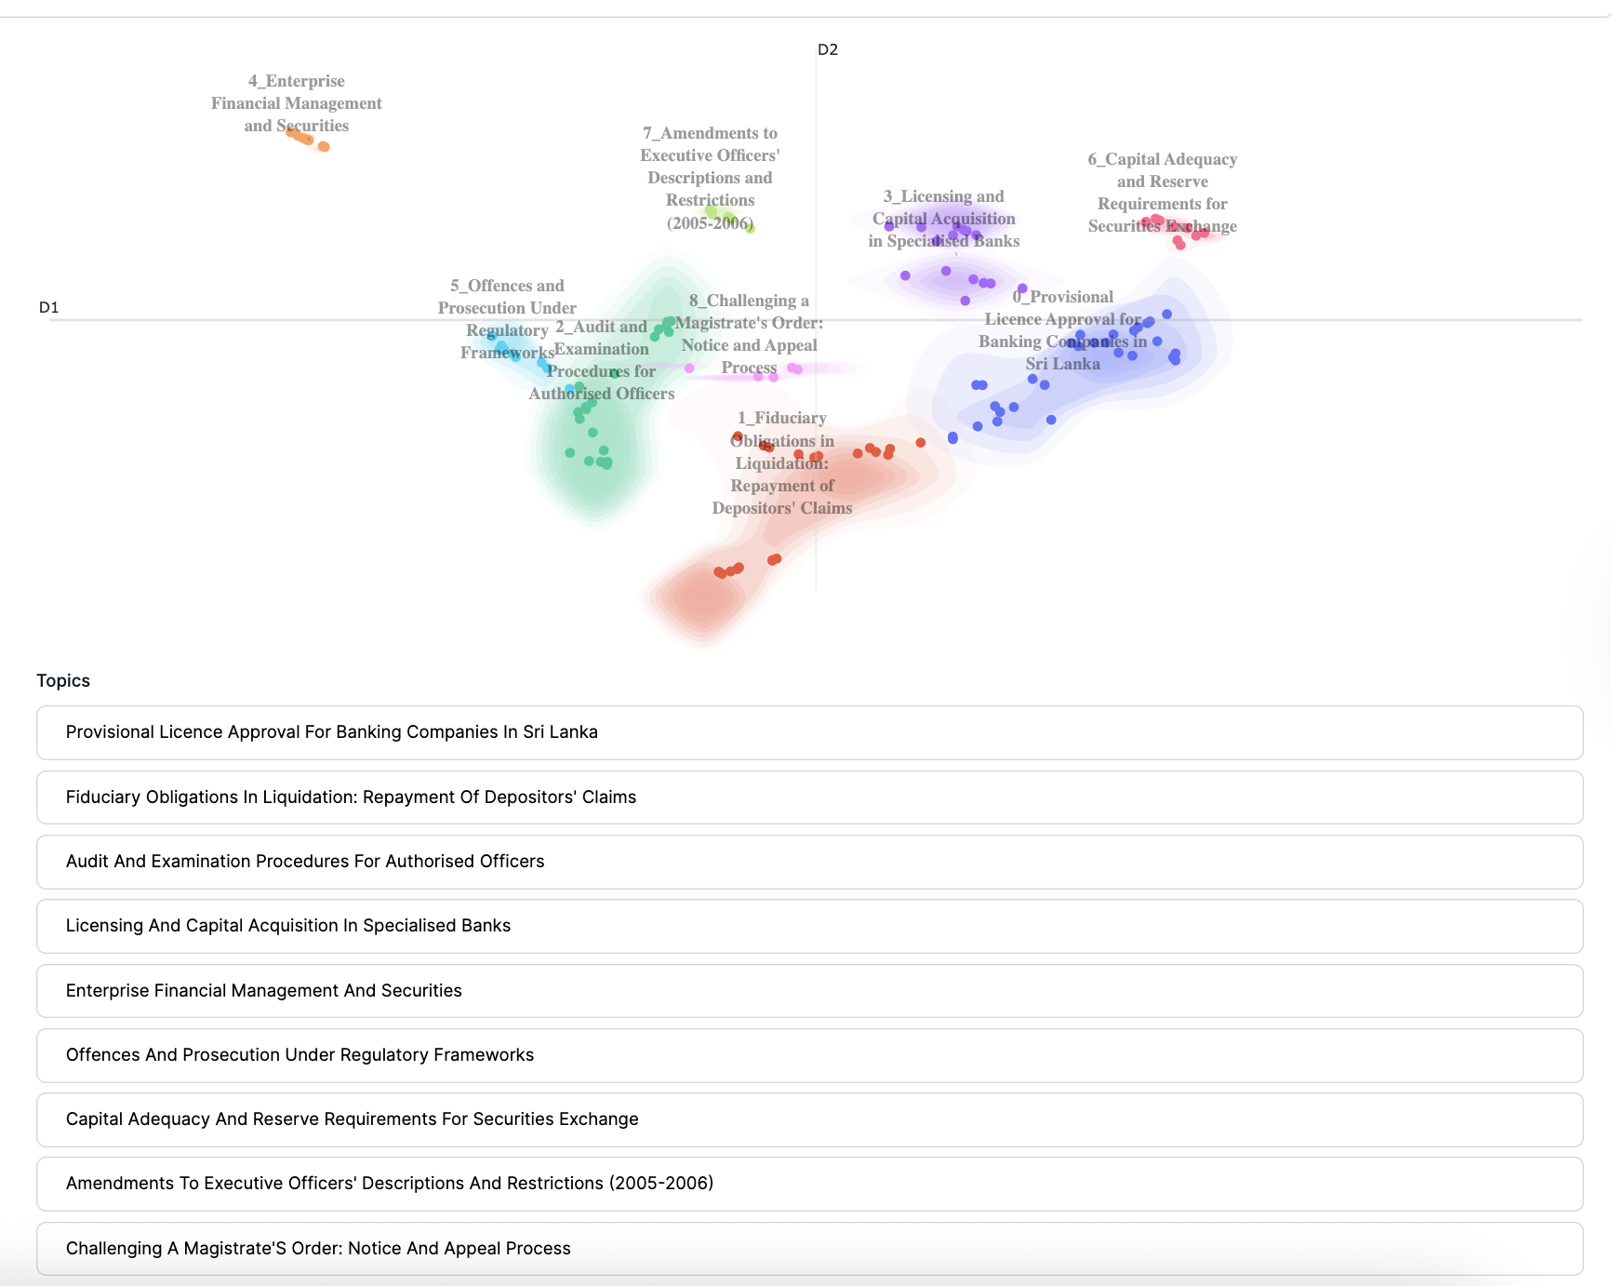Select "Audit And Examination Procedures For Authorised Officers"
The width and height of the screenshot is (1611, 1286).
(304, 862)
